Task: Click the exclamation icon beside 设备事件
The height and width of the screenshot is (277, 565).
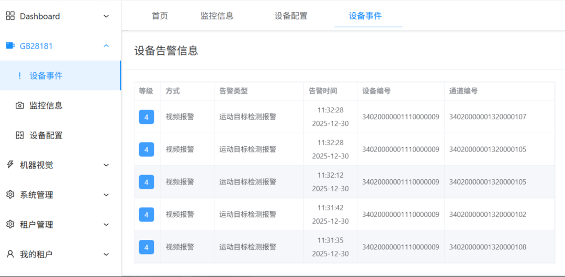Action: [20, 76]
